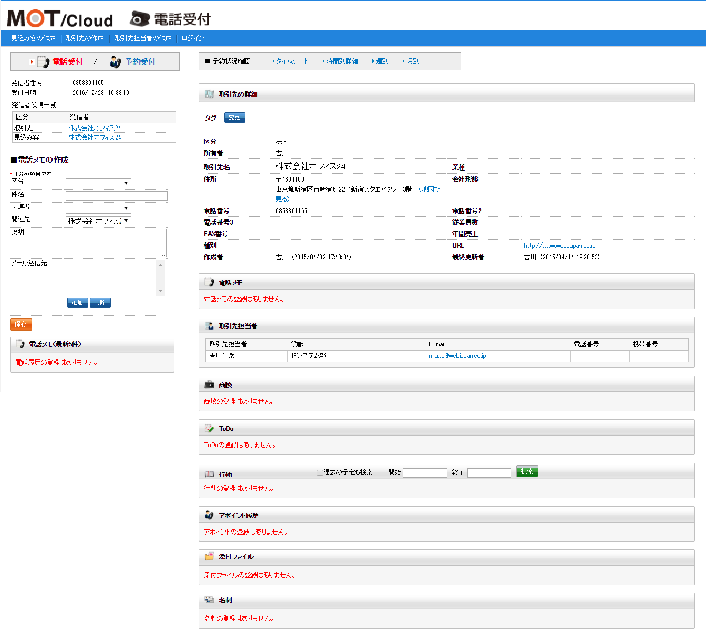Switch to the タイムシート view
This screenshot has width=706, height=637.
click(x=292, y=61)
